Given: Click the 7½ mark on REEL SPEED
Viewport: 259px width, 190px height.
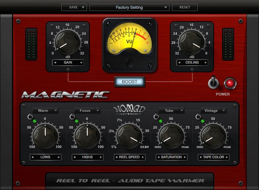Looking at the screenshot, I should pyautogui.click(x=119, y=120).
